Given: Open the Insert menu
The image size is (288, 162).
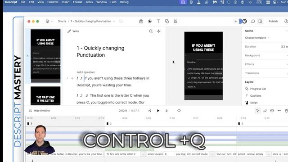Looking at the screenshot, I should (x=66, y=2).
